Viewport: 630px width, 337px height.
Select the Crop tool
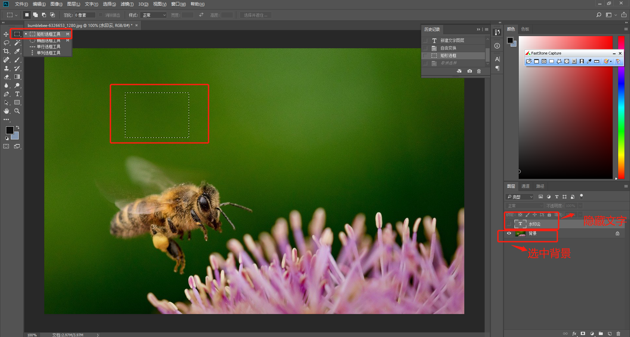[x=6, y=51]
